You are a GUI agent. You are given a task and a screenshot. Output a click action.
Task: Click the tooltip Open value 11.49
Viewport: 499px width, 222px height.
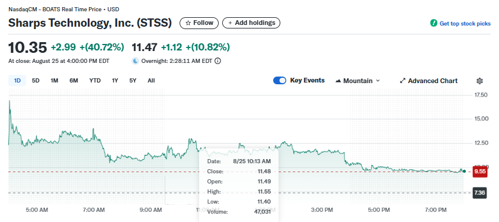264,182
